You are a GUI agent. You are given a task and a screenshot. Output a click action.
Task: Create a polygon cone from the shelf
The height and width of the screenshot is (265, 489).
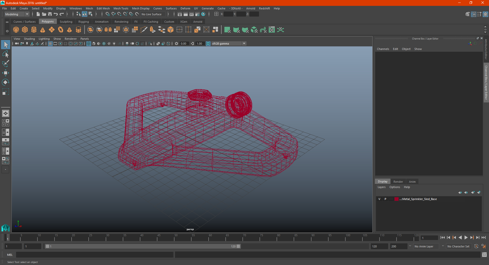pos(43,30)
